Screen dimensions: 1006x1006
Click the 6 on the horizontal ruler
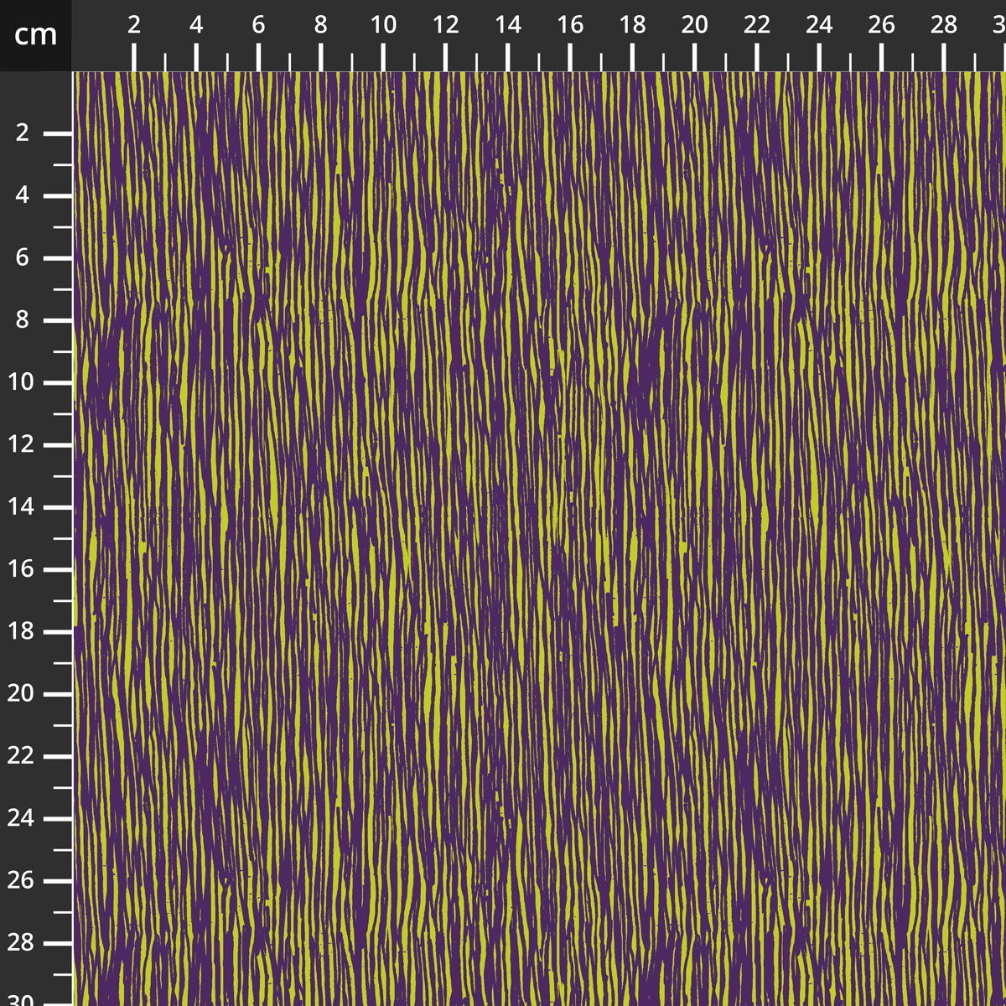click(x=257, y=25)
